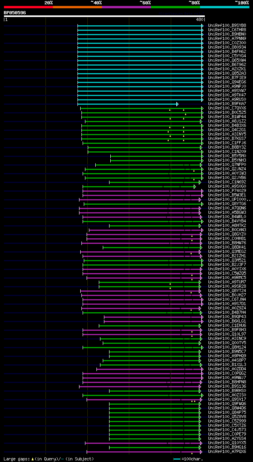253x462 pixels.
Task: Select the UniRef100_Q9SV17 label
Action: pos(227,400)
